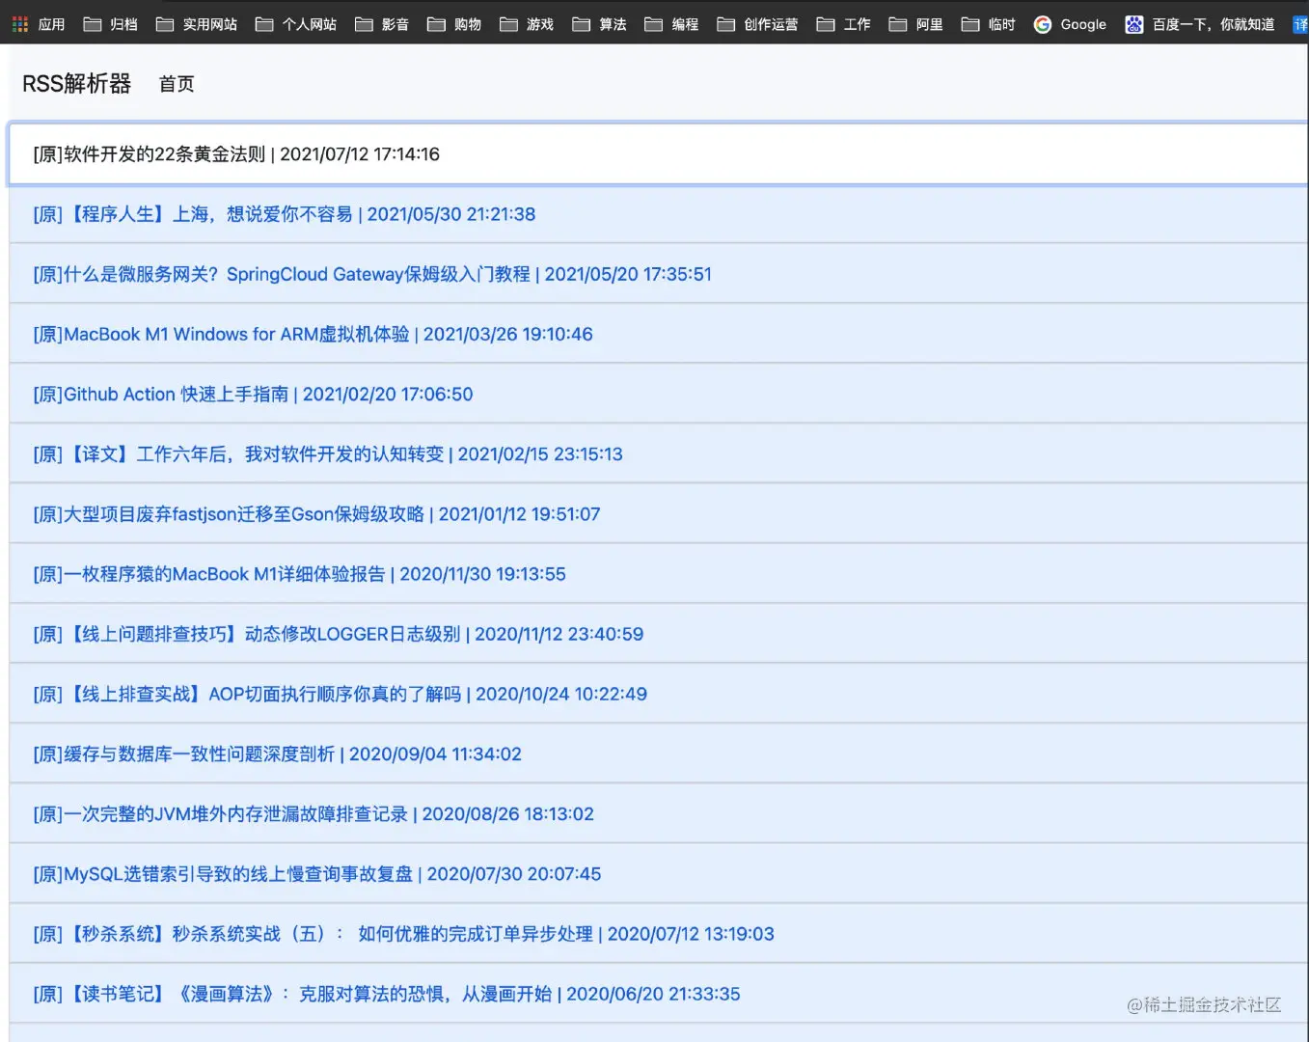Open the 算法 bookmark folder
1309x1042 pixels.
point(599,24)
